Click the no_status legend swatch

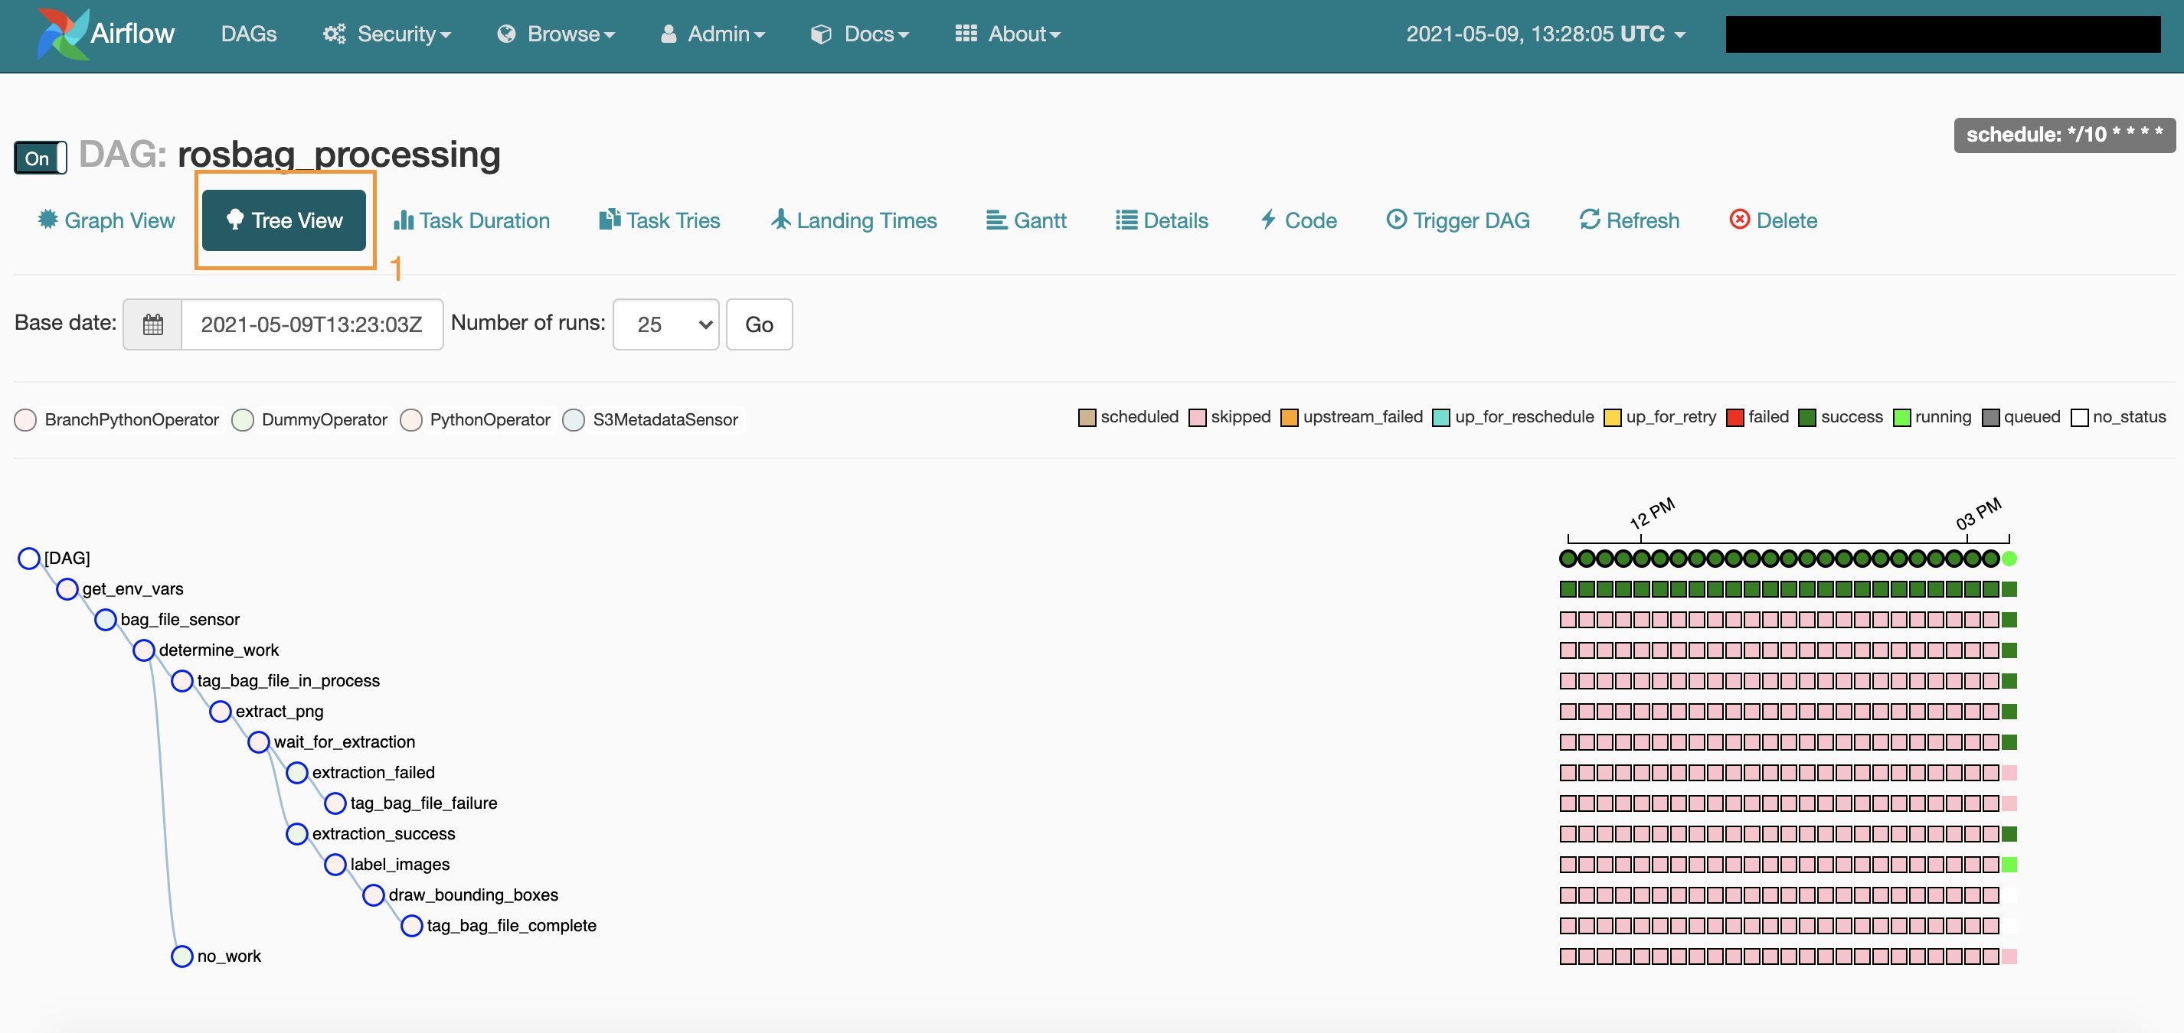2079,418
